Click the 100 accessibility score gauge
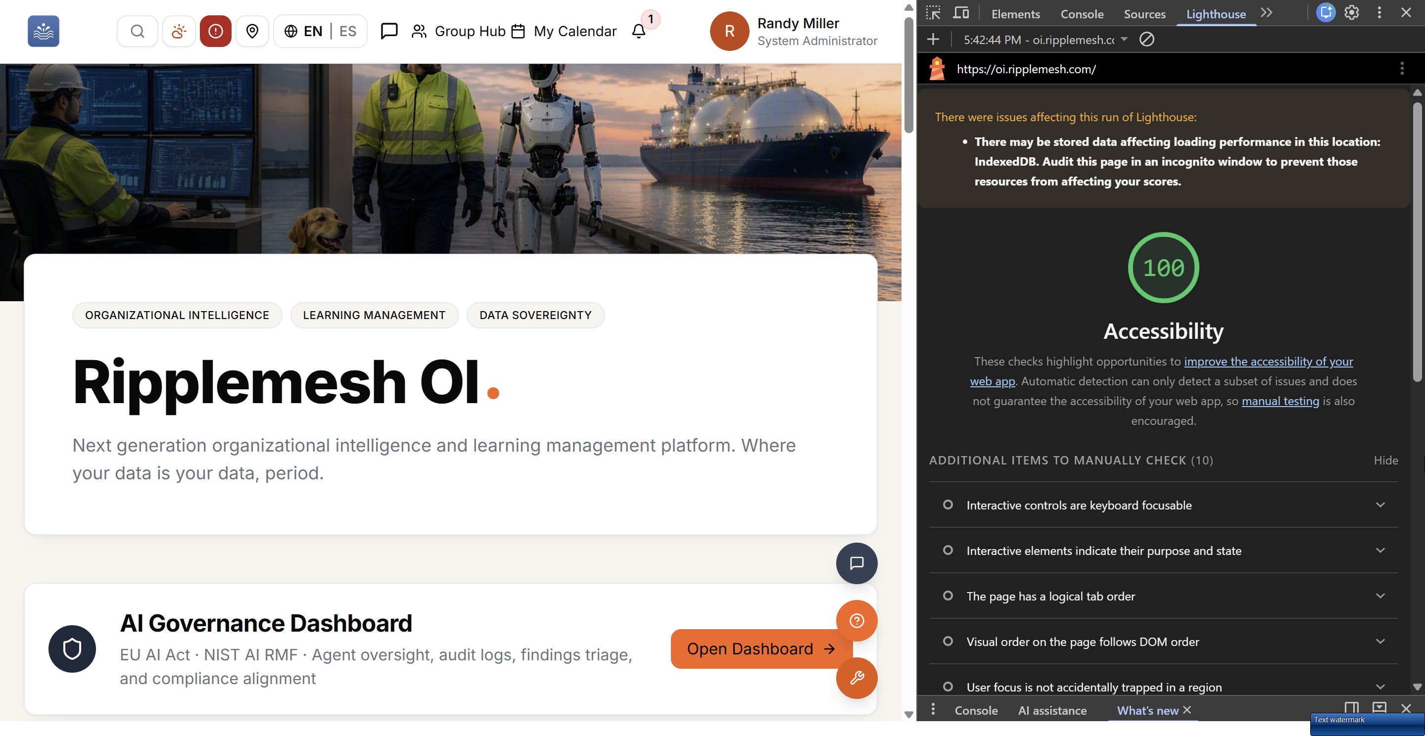The width and height of the screenshot is (1425, 736). pos(1163,267)
